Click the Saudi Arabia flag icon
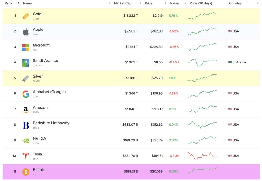 pos(230,62)
